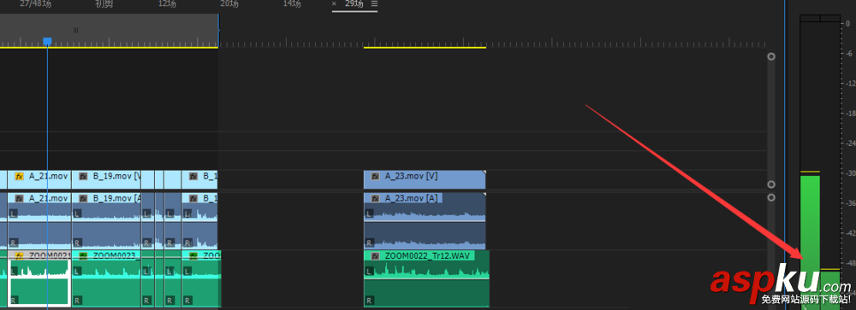The image size is (856, 310).
Task: Switch to the 14场 sequence tab
Action: [292, 3]
